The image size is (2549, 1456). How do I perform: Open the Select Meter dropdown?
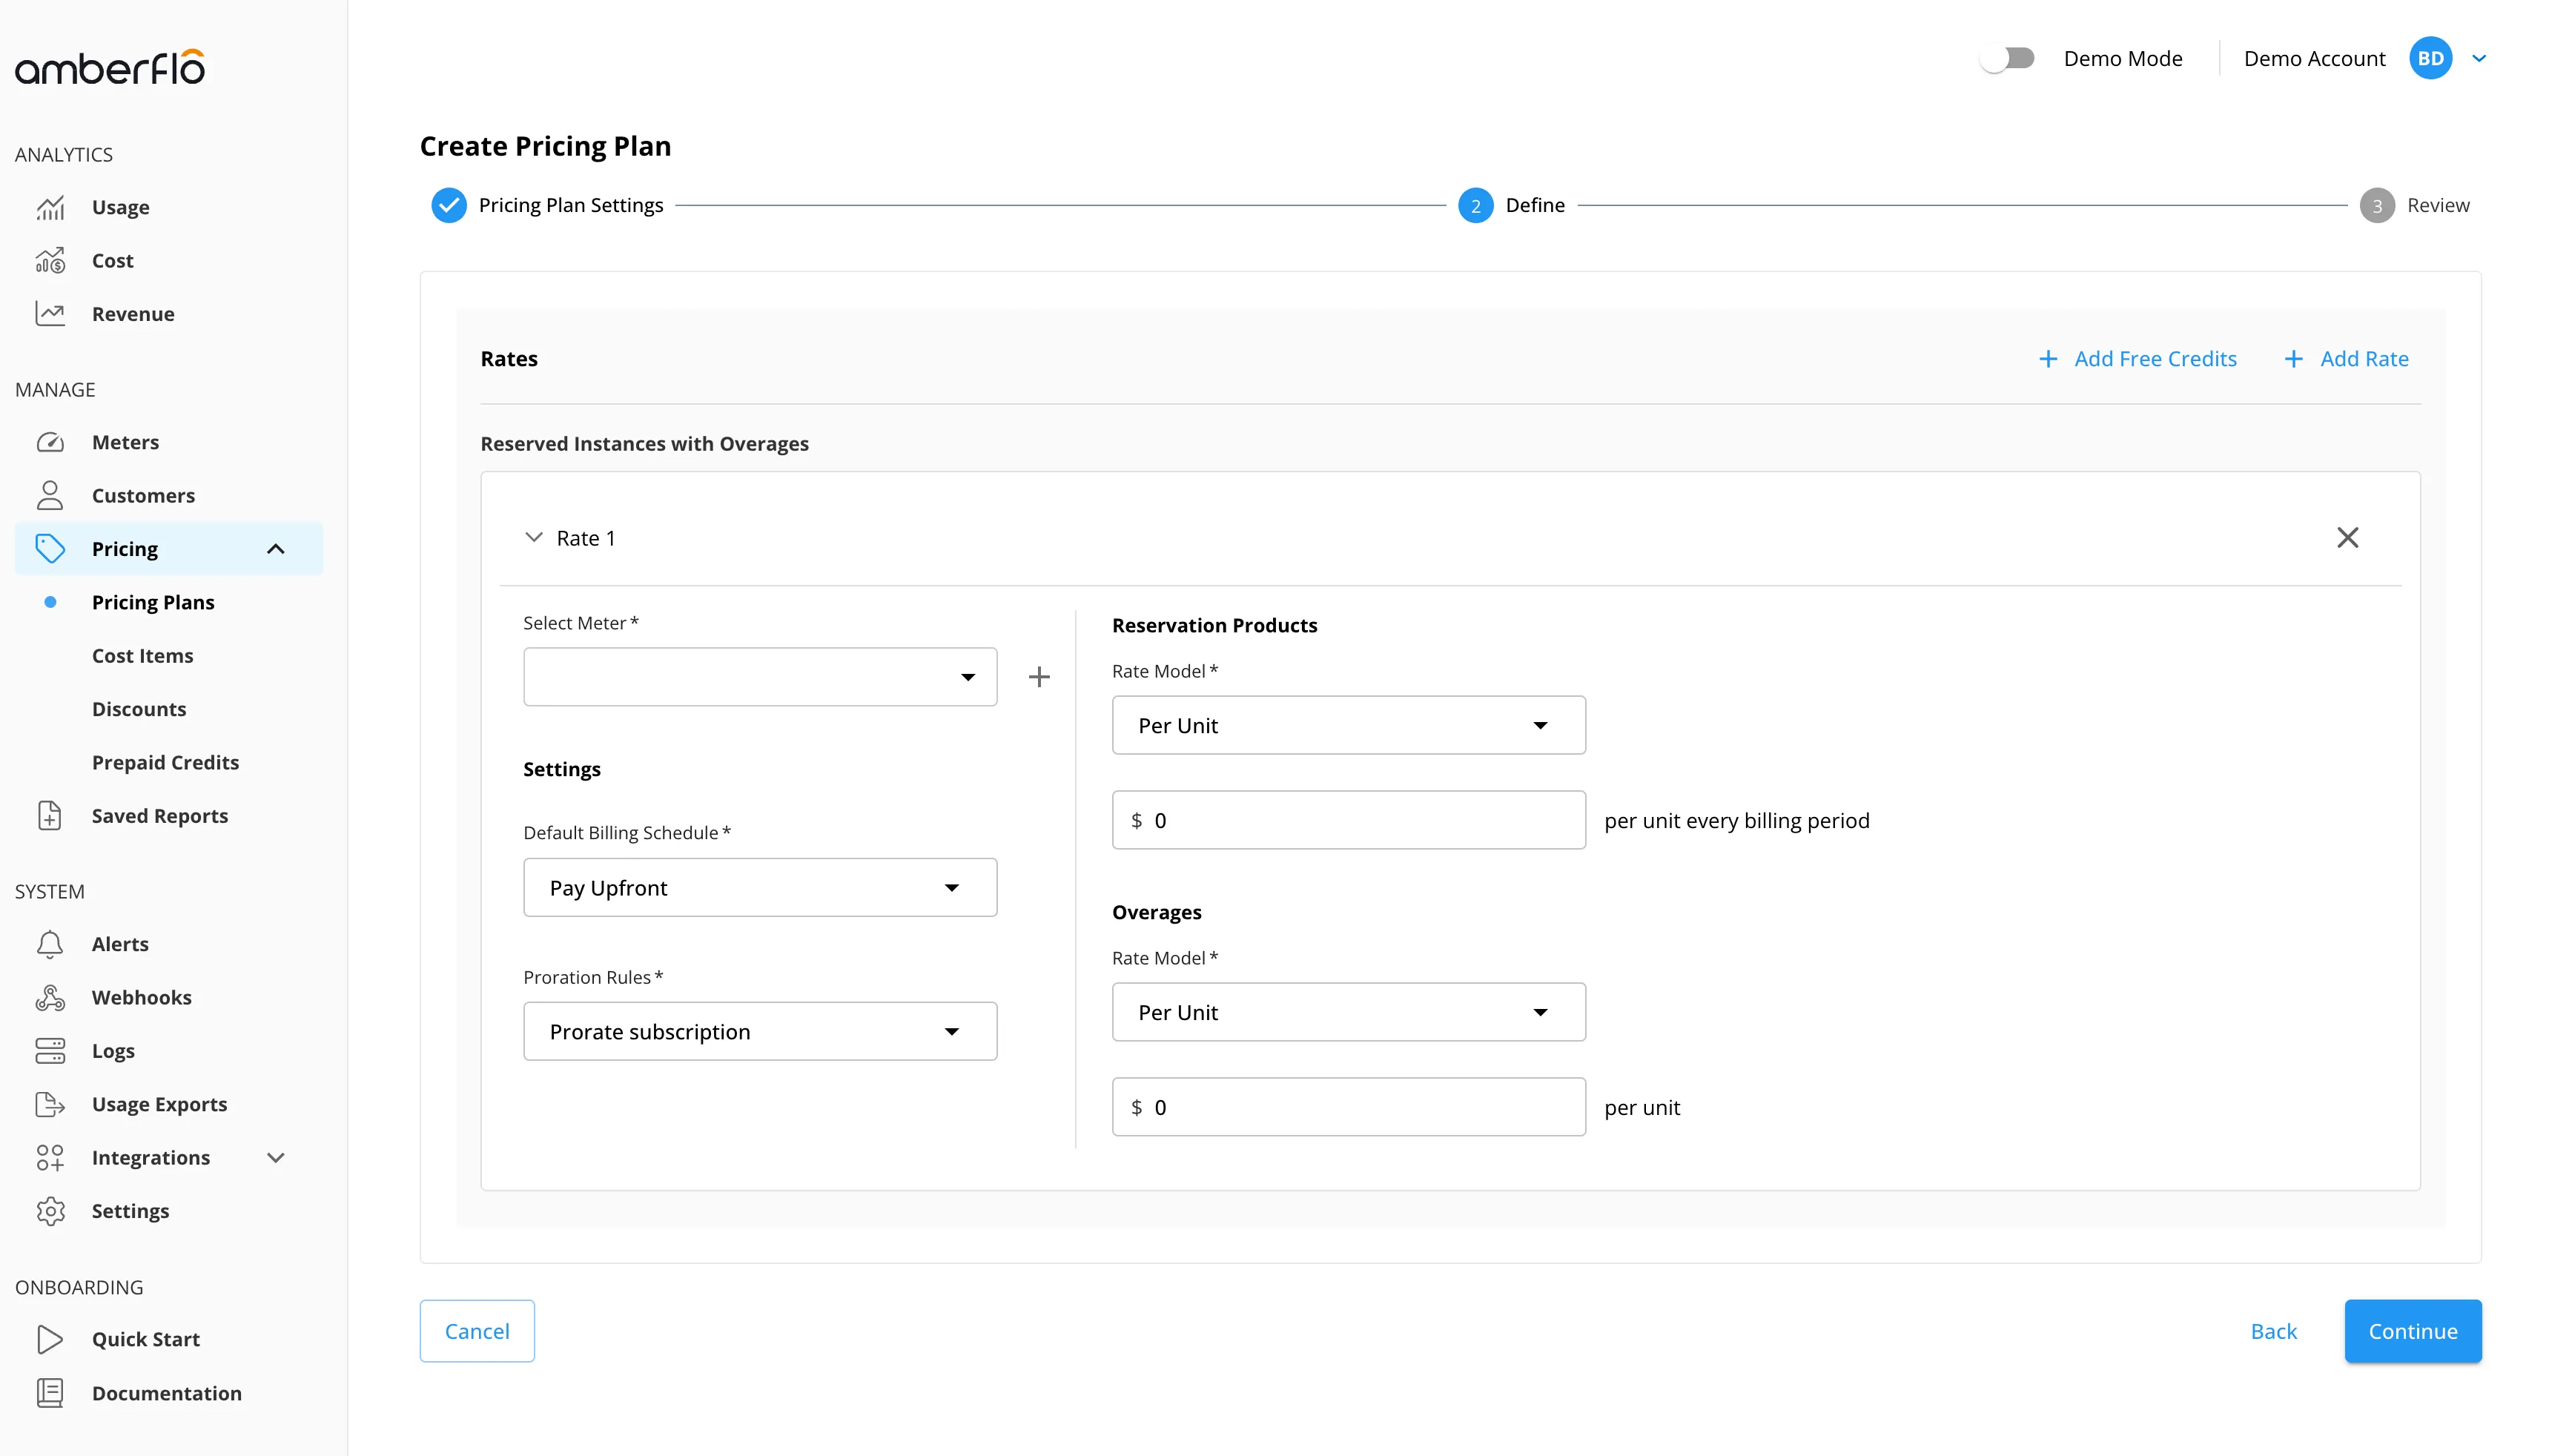point(760,677)
